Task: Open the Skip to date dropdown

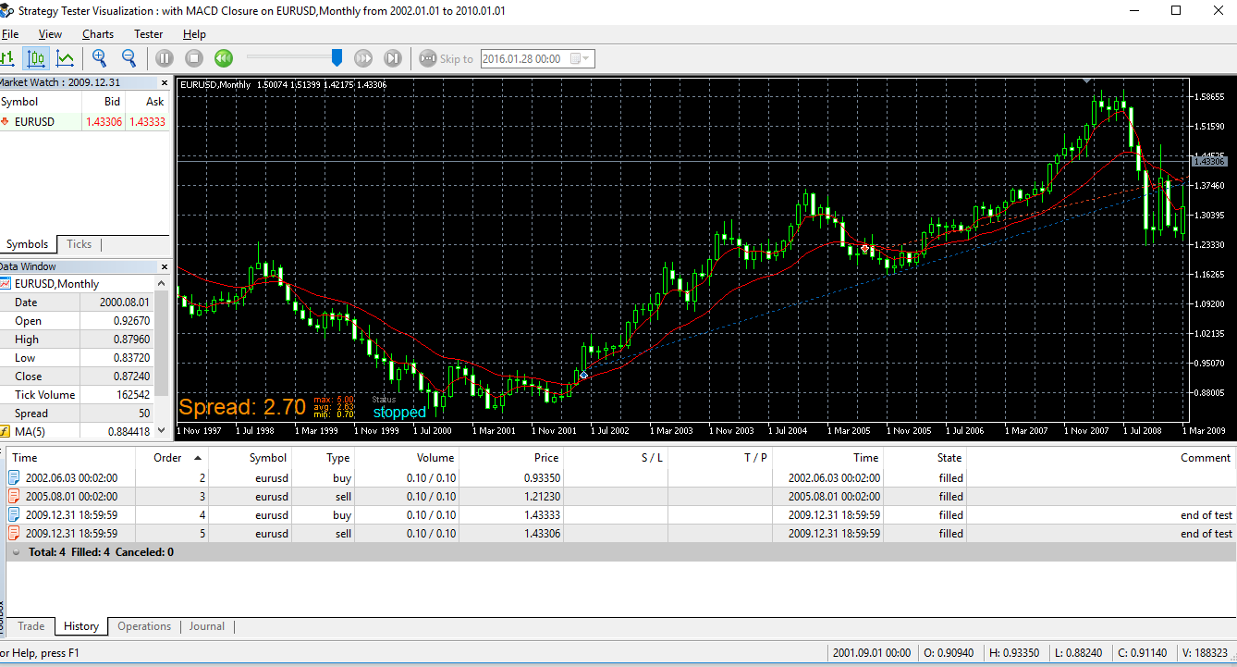Action: (583, 58)
